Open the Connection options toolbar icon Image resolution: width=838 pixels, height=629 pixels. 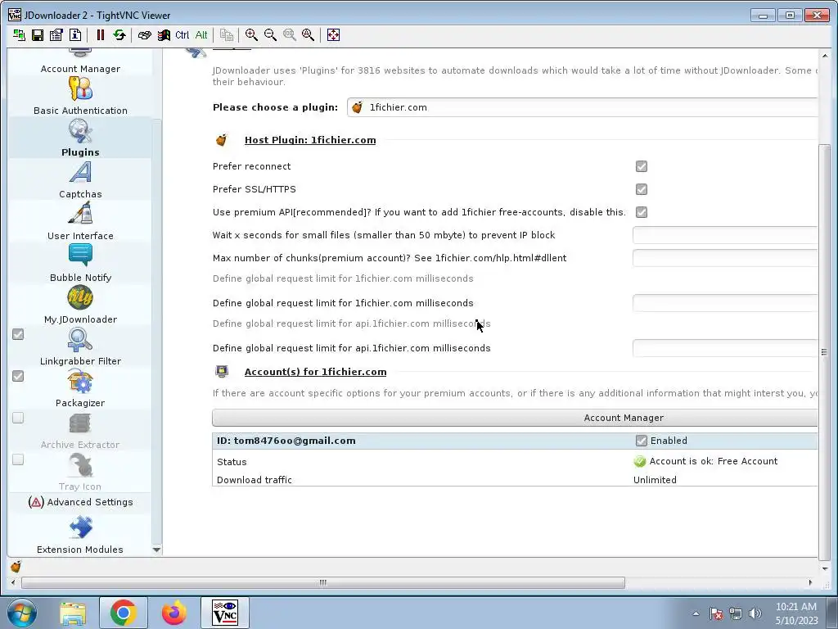(x=56, y=35)
